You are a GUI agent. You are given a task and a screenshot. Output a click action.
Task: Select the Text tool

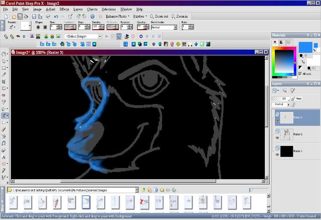click(x=4, y=157)
